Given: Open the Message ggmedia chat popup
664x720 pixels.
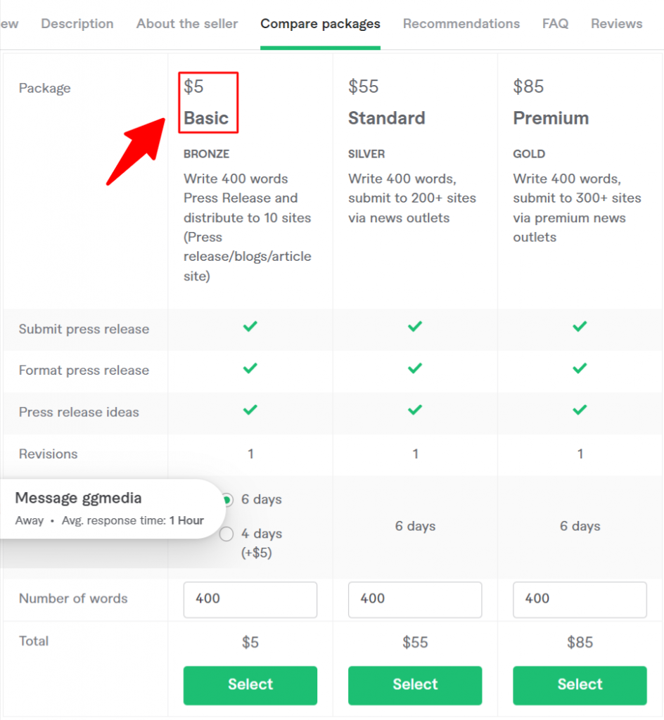Looking at the screenshot, I should coord(110,509).
